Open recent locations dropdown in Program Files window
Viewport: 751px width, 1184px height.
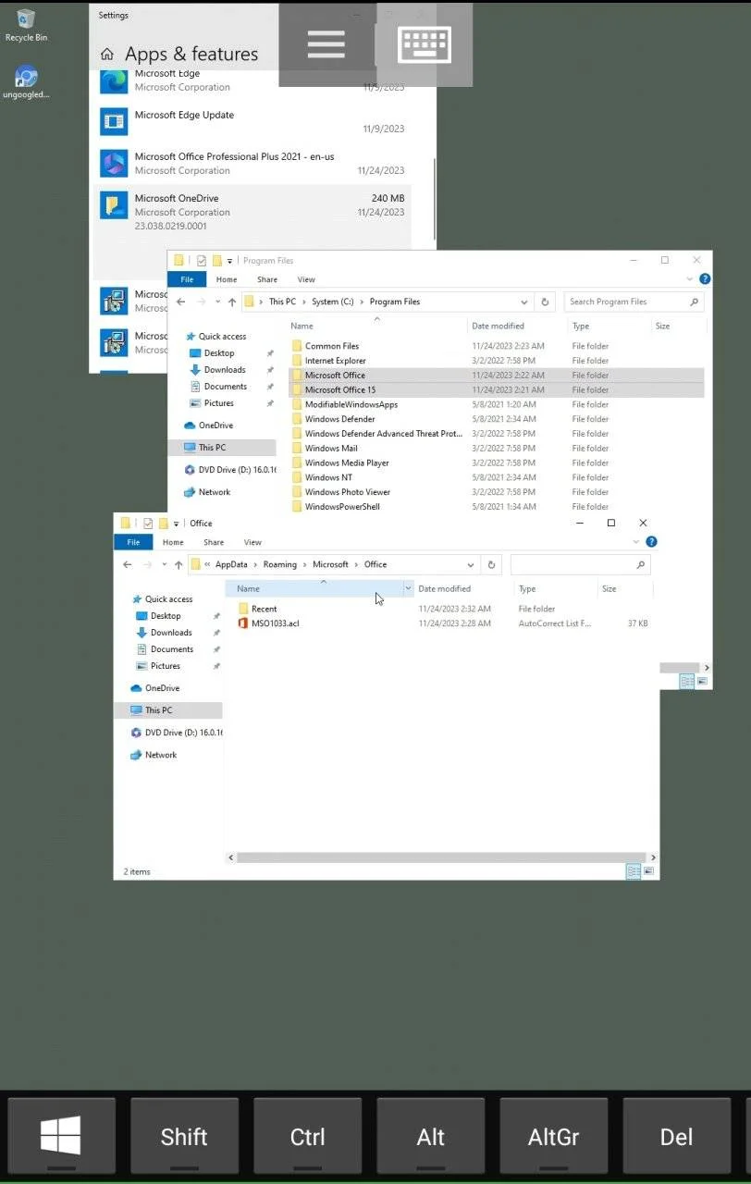click(x=218, y=302)
